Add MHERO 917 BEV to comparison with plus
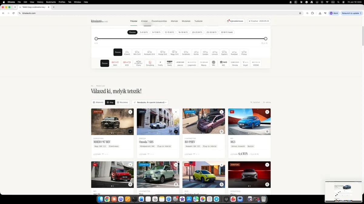This screenshot has height=204, width=364. 130,112
